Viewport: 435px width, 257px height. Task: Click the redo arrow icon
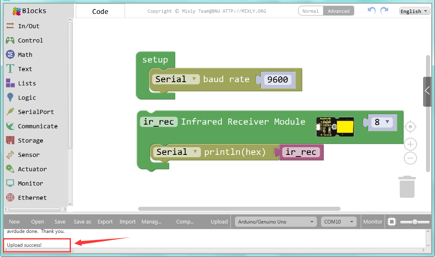click(384, 11)
